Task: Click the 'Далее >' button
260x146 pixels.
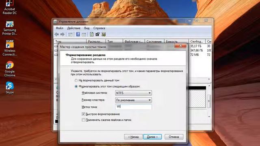Action: point(152,137)
